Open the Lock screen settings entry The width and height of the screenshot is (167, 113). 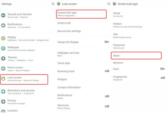tap(24, 79)
